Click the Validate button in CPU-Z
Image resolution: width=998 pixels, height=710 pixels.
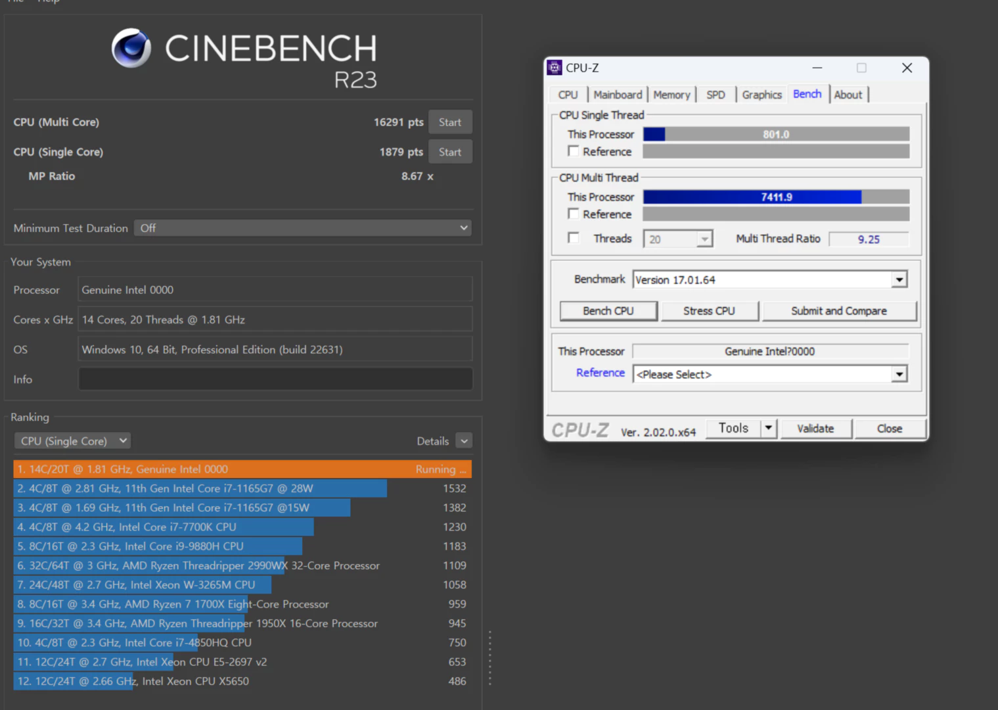coord(815,429)
